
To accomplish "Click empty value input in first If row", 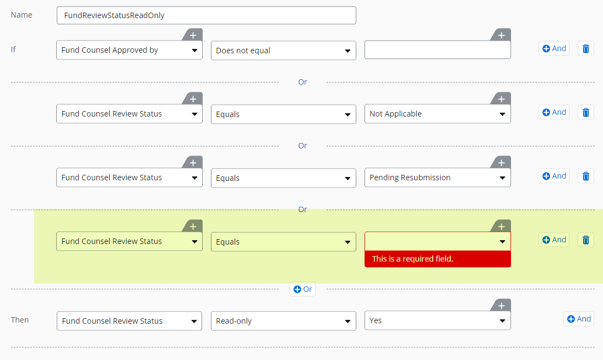I will 438,50.
